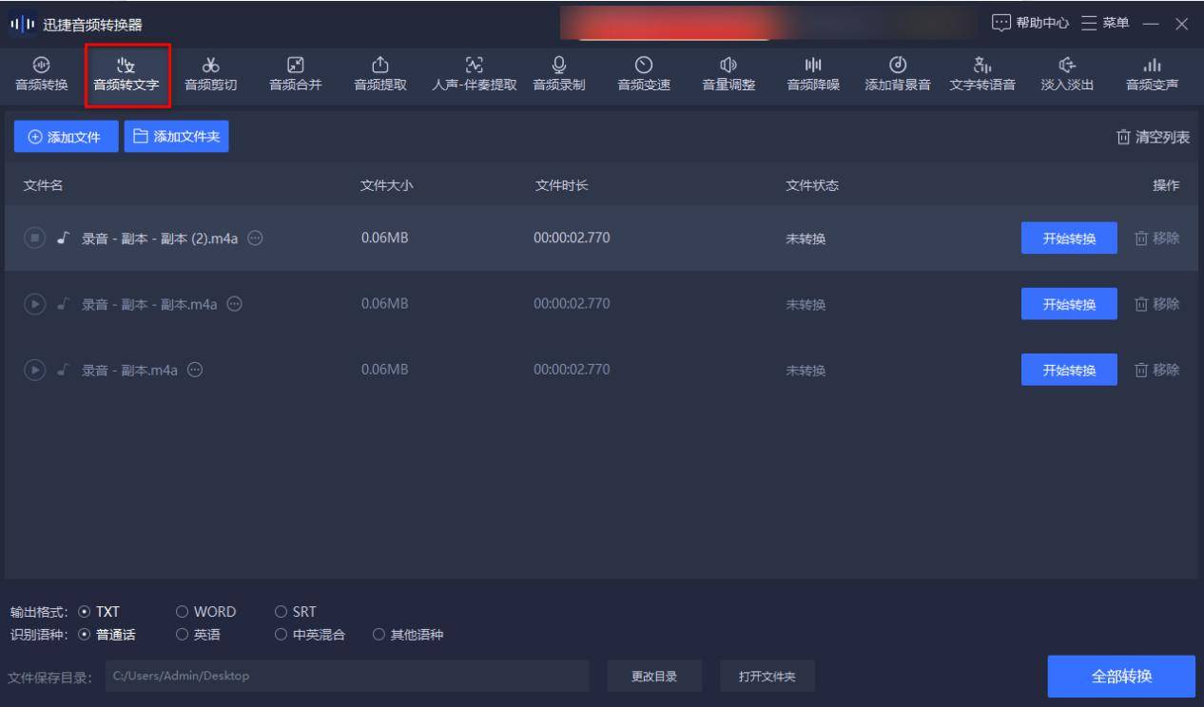This screenshot has width=1204, height=707.
Task: Click 00:00:02.770 duration of 录音 - 副本.m4a
Action: (x=572, y=370)
